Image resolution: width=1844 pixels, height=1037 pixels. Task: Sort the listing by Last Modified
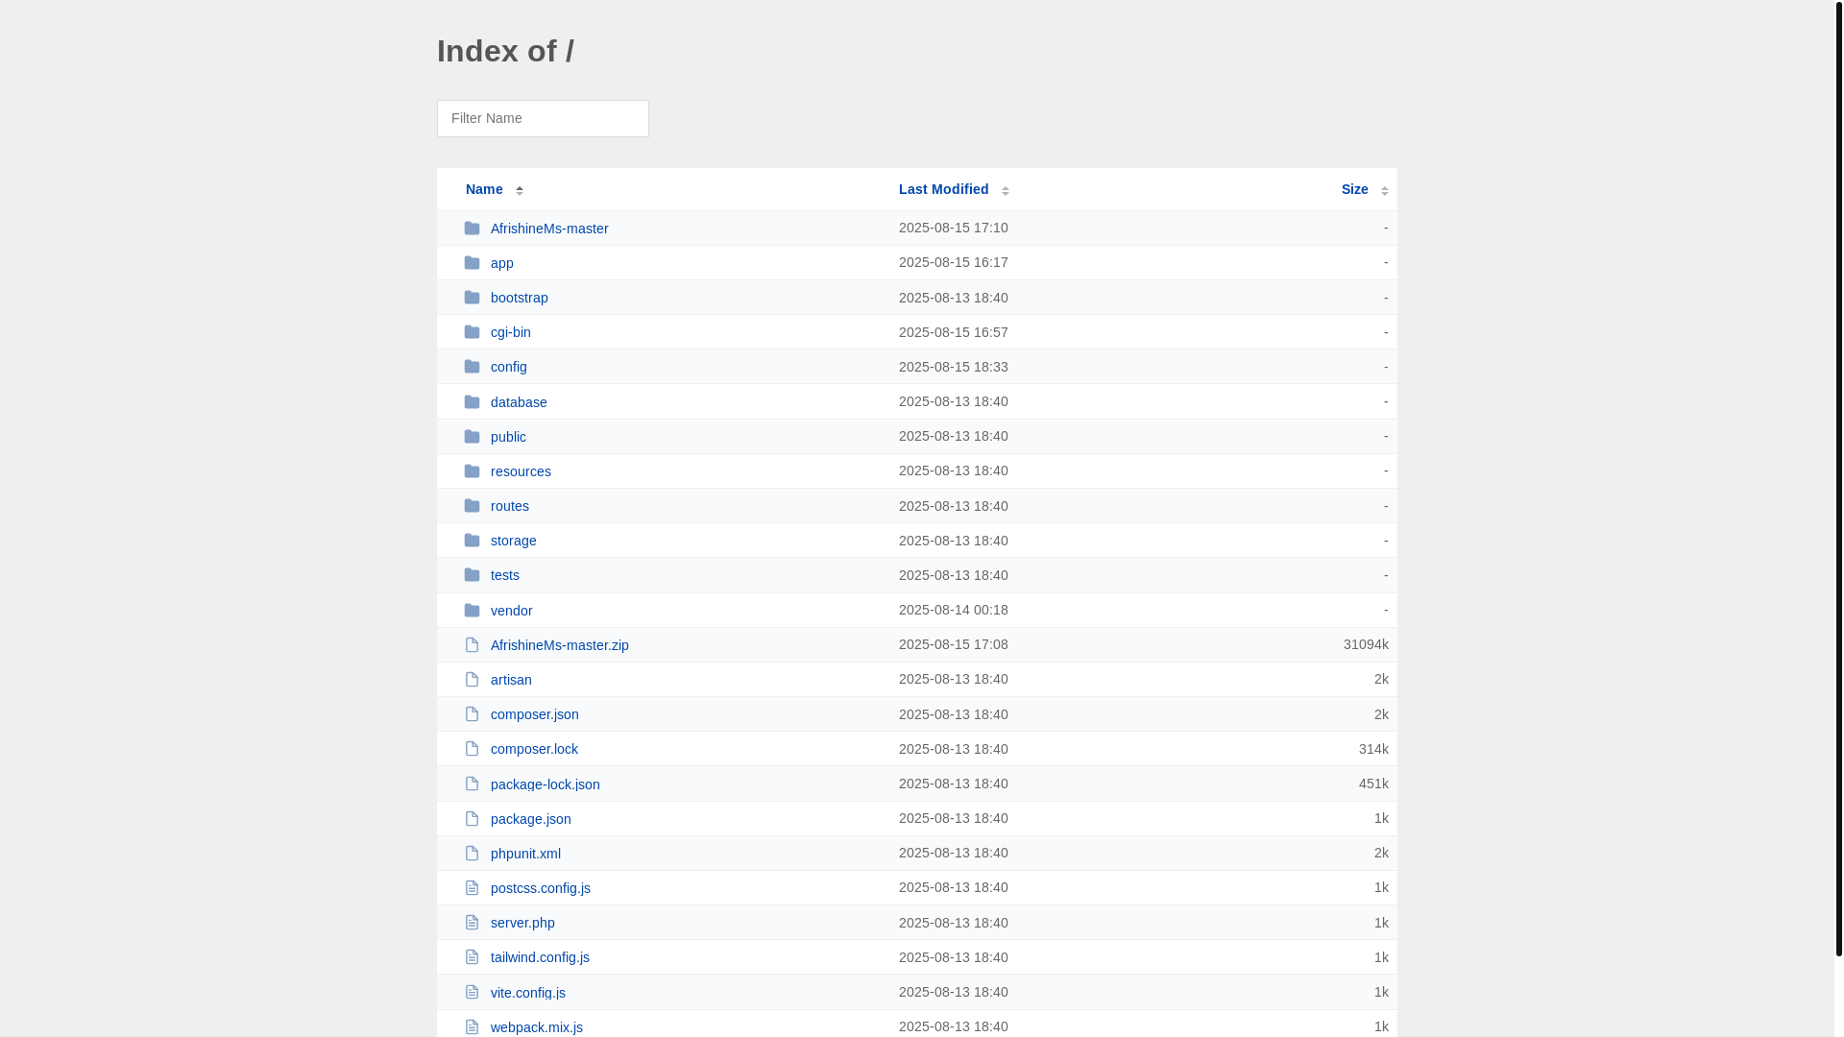[954, 189]
